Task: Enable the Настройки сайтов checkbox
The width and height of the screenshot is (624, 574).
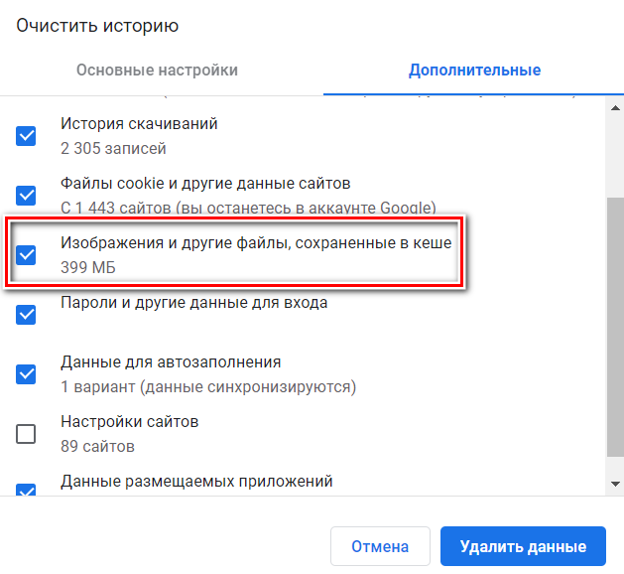Action: 26,434
